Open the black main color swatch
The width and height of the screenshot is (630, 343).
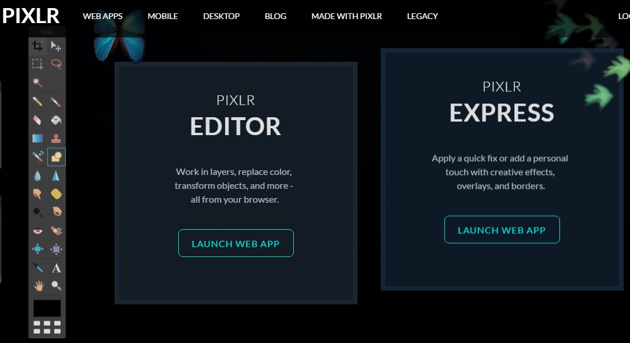pos(47,308)
